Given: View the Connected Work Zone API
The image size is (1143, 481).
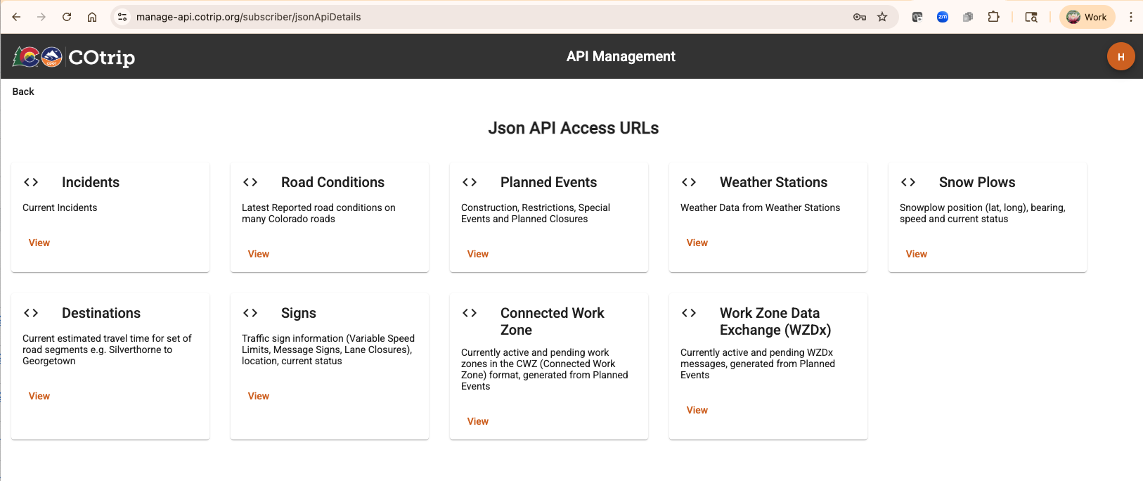Looking at the screenshot, I should 478,421.
